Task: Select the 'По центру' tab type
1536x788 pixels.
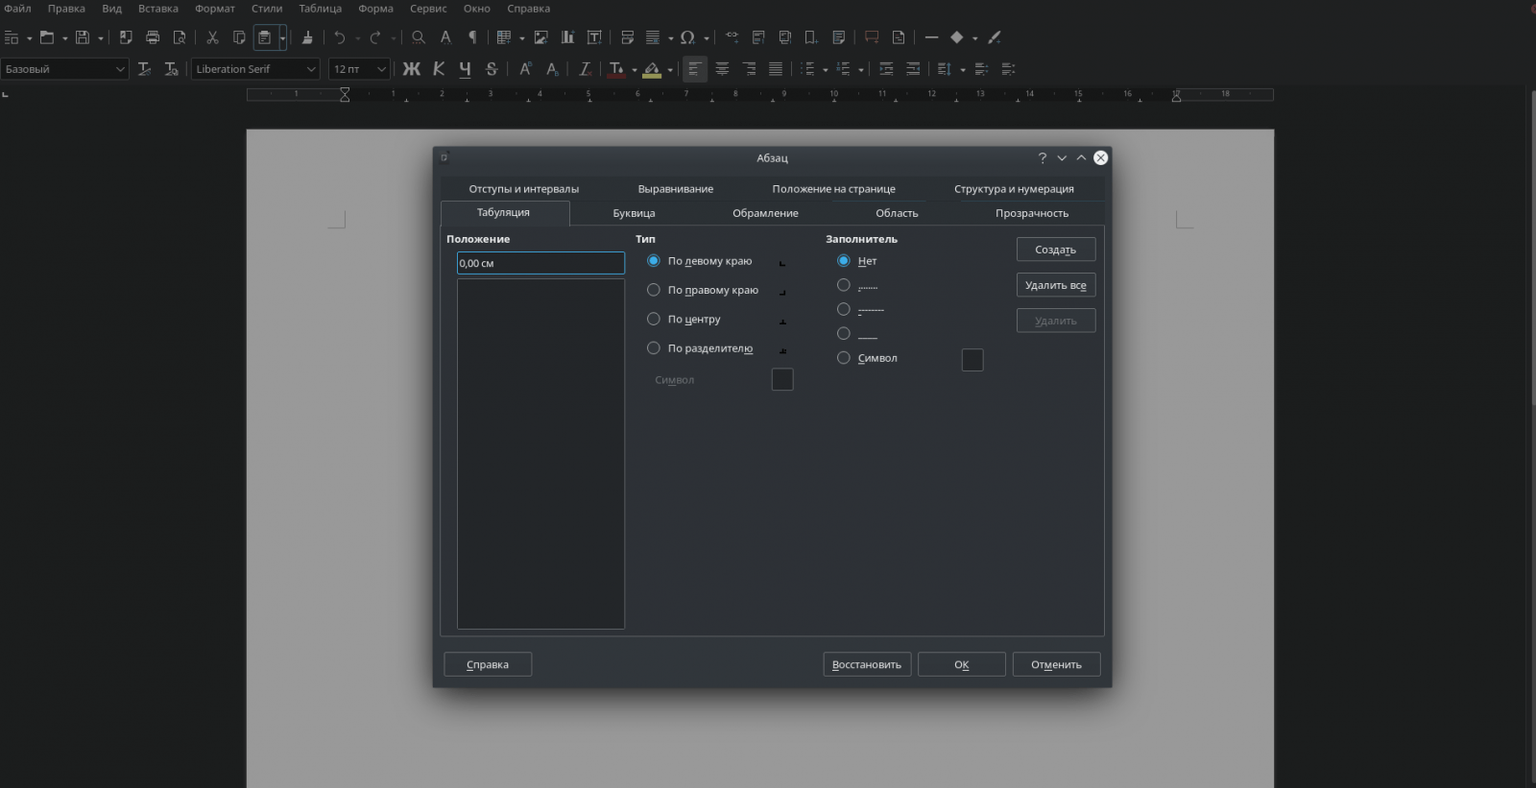Action: [x=654, y=319]
